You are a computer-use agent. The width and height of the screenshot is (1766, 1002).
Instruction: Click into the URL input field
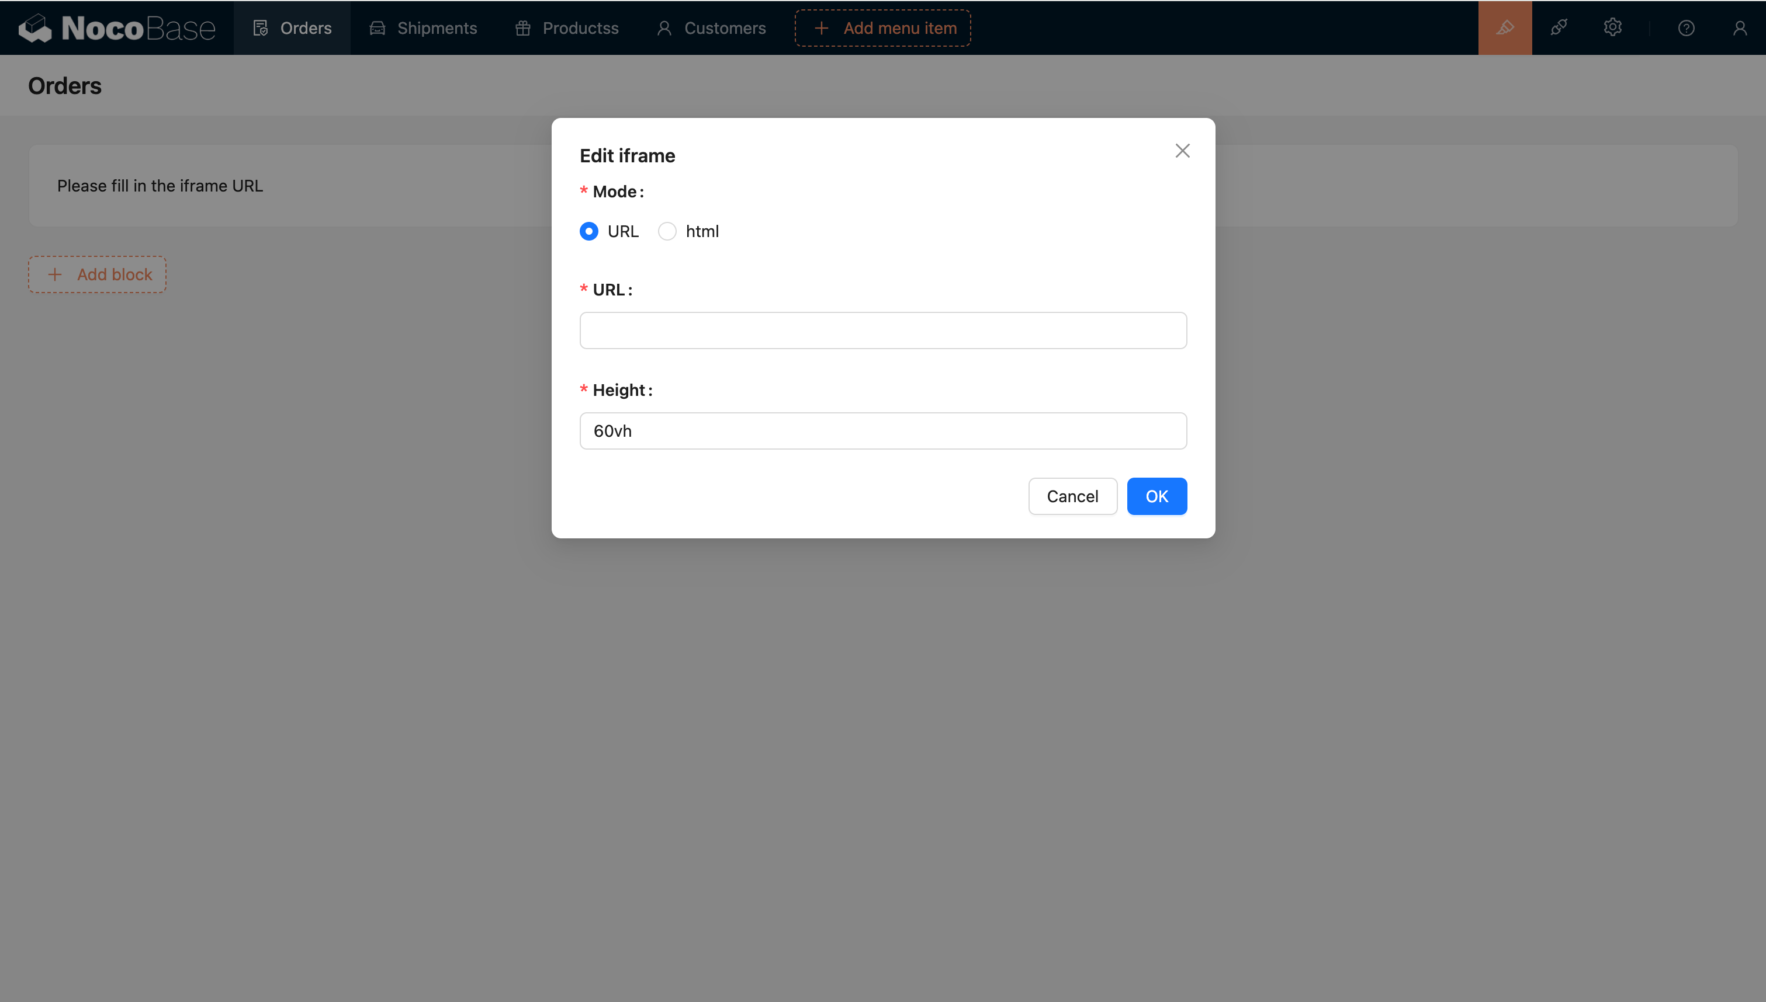click(x=882, y=330)
